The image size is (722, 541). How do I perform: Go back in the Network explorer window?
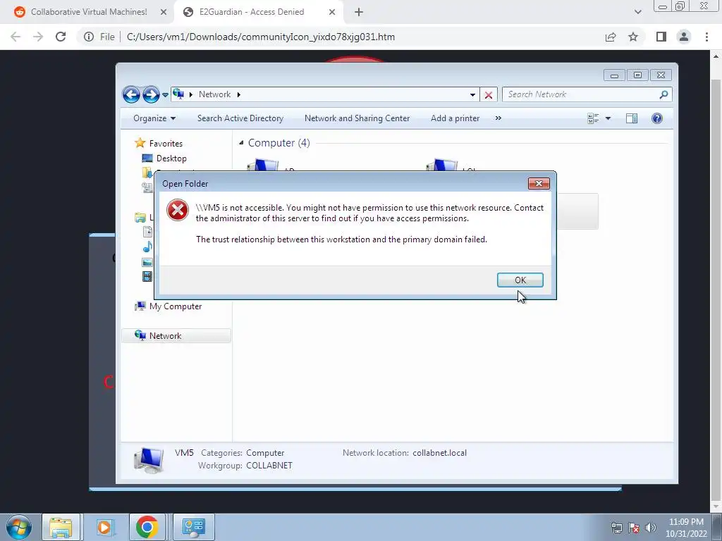tap(131, 95)
